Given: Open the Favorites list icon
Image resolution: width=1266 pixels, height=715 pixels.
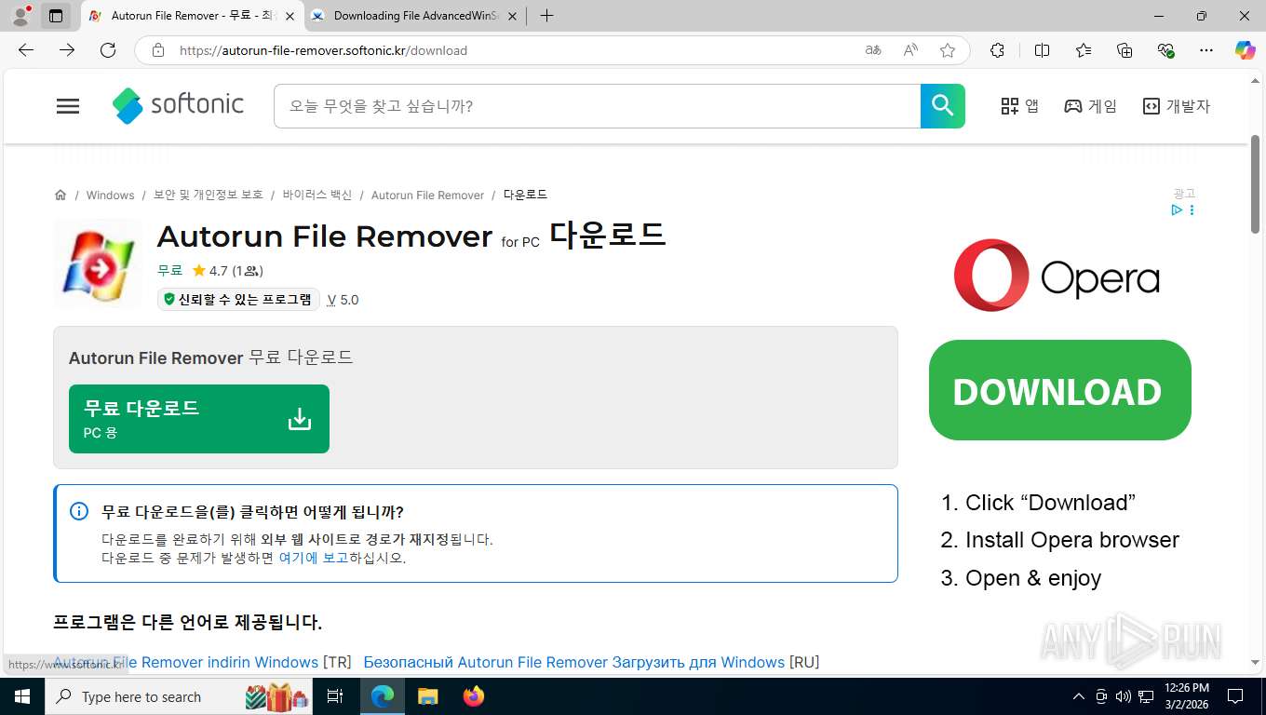Looking at the screenshot, I should click(x=1084, y=50).
